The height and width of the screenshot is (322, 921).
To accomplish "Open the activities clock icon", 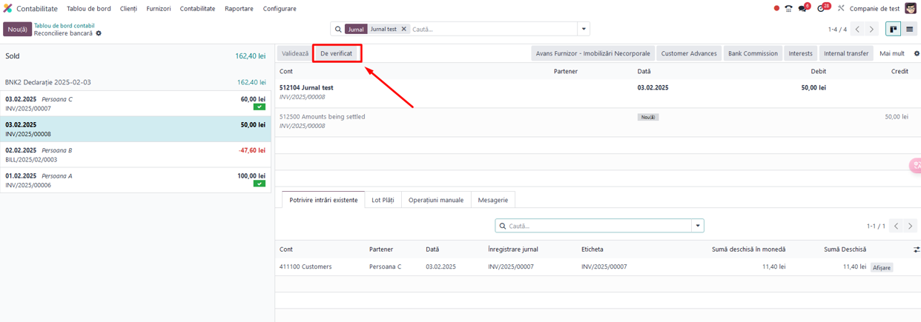I will point(822,9).
